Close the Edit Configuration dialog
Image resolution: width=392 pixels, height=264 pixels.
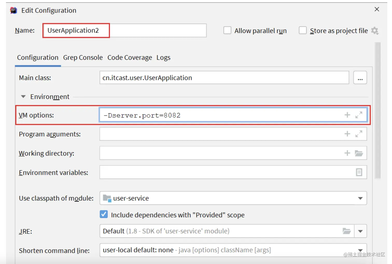377,9
